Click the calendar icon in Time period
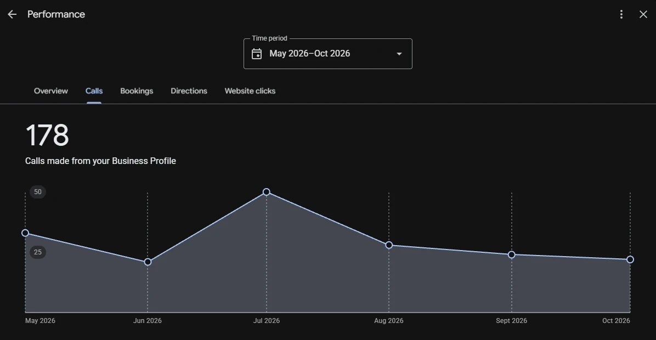This screenshot has height=340, width=656. click(x=257, y=54)
